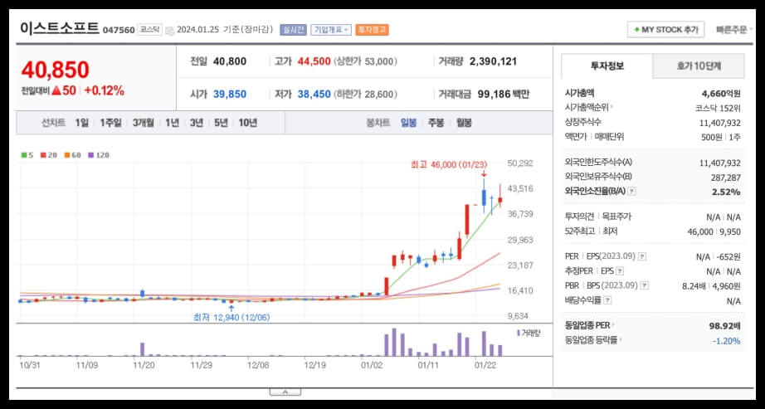Open the 기업개요 dropdown
The width and height of the screenshot is (765, 409).
point(331,30)
